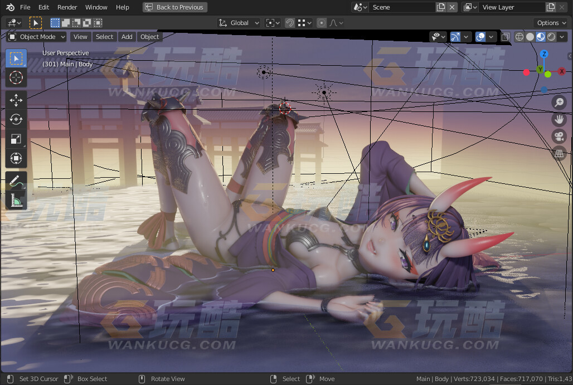Click the Back to Previous button
The image size is (573, 385).
click(174, 7)
